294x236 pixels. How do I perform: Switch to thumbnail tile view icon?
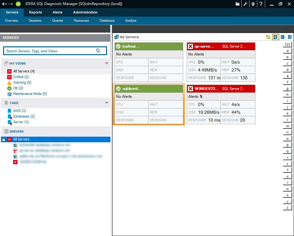tap(275, 37)
